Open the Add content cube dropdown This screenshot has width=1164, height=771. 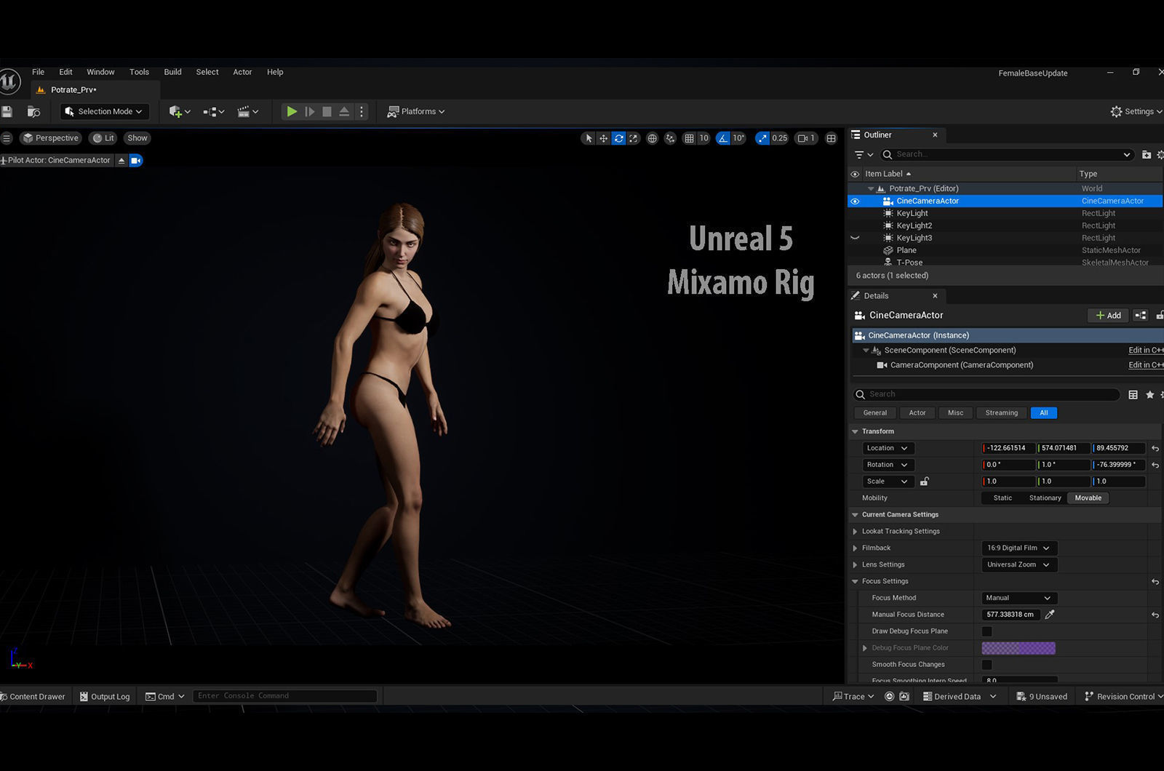180,111
